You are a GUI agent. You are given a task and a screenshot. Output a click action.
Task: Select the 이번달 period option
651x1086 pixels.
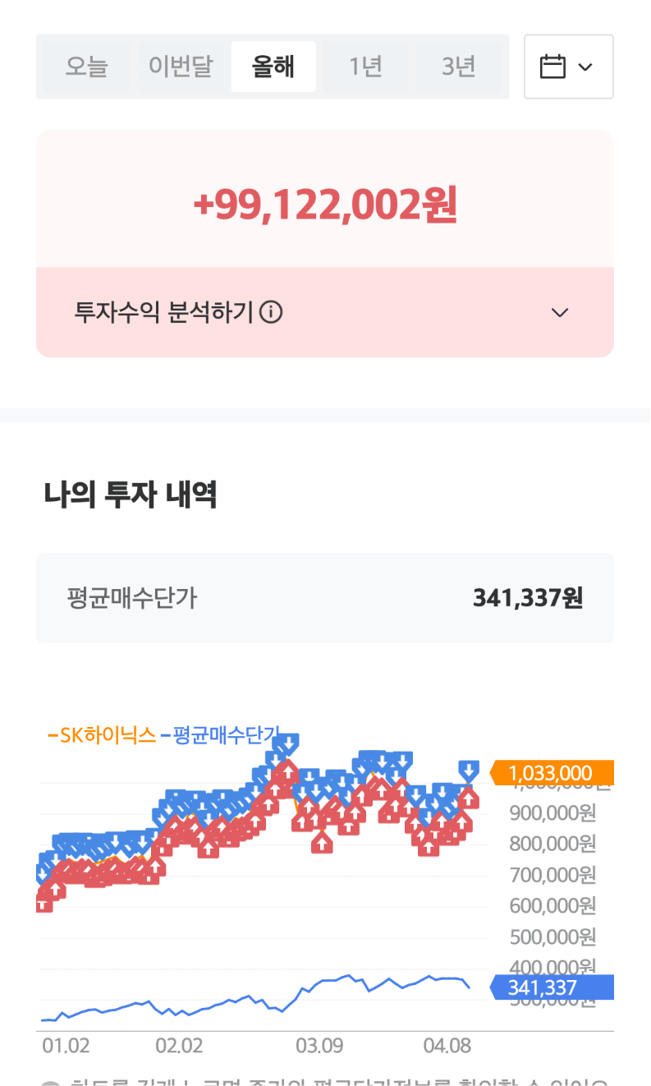[181, 67]
